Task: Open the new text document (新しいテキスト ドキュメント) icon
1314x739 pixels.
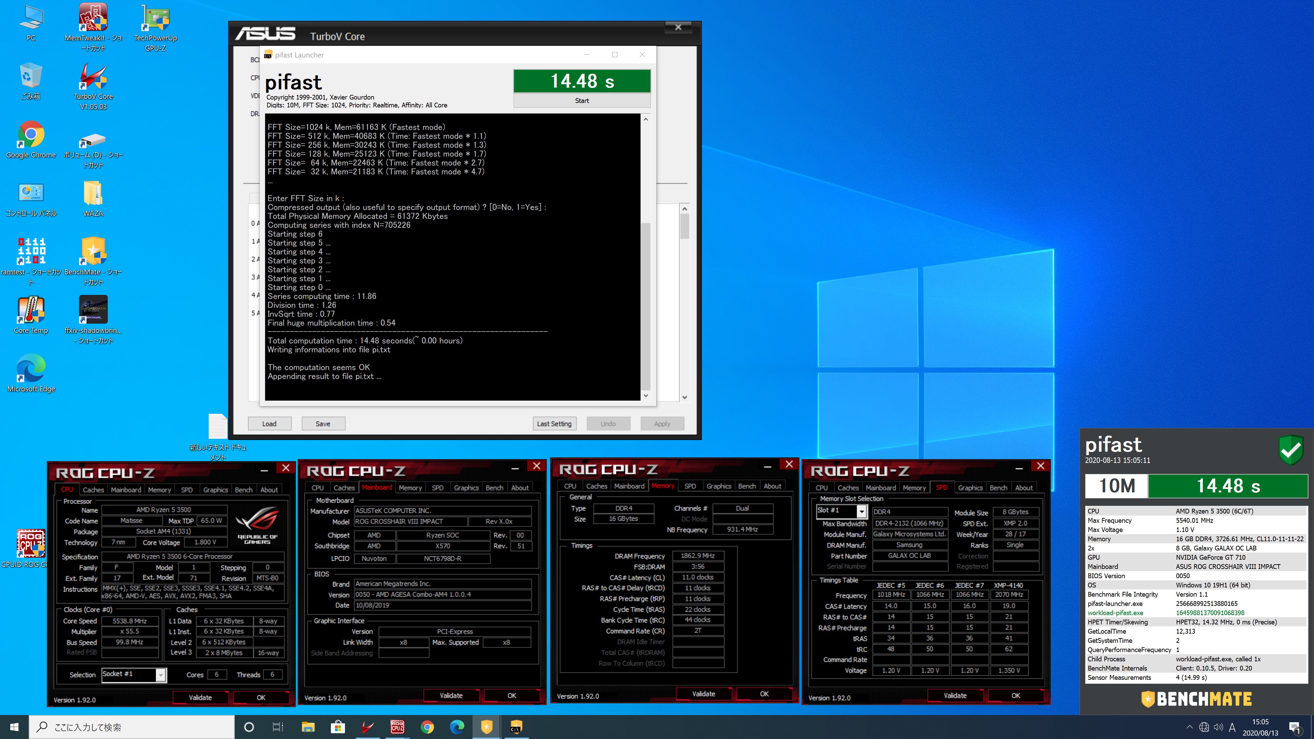Action: coord(218,437)
